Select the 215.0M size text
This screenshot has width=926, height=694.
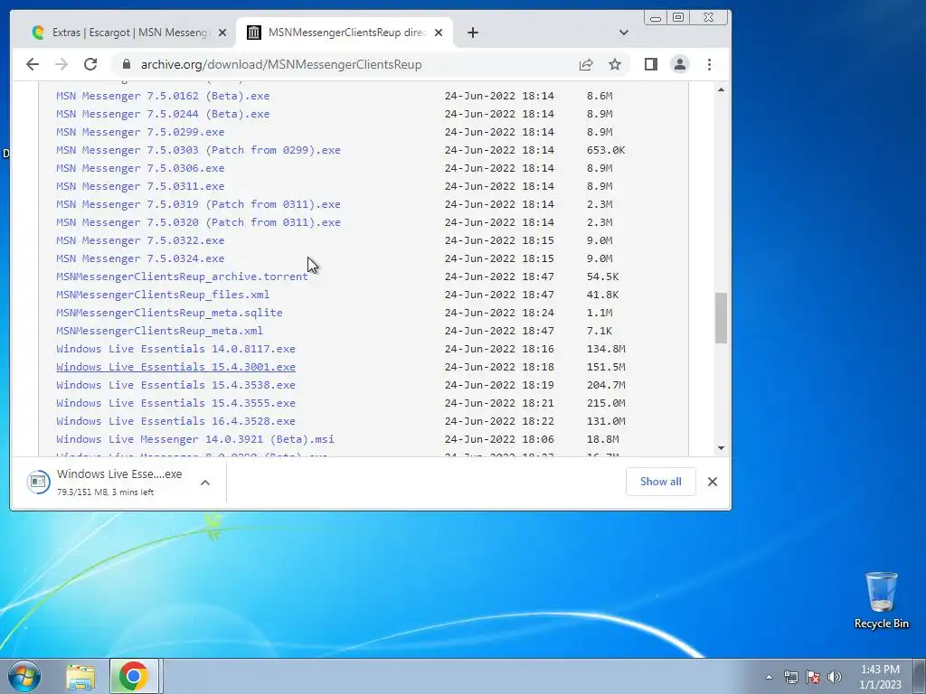(605, 403)
